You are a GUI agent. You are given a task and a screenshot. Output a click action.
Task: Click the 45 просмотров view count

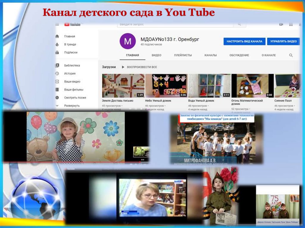point(111,106)
